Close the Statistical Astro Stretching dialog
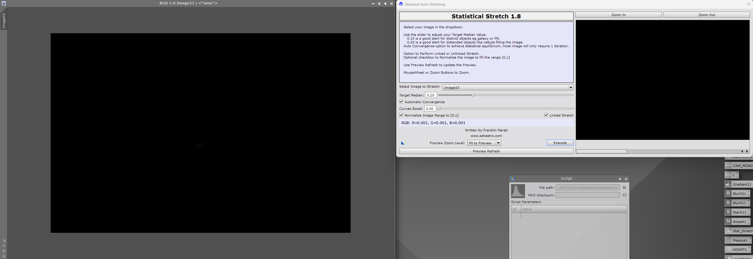Screen dimensions: 753x259 point(748,4)
